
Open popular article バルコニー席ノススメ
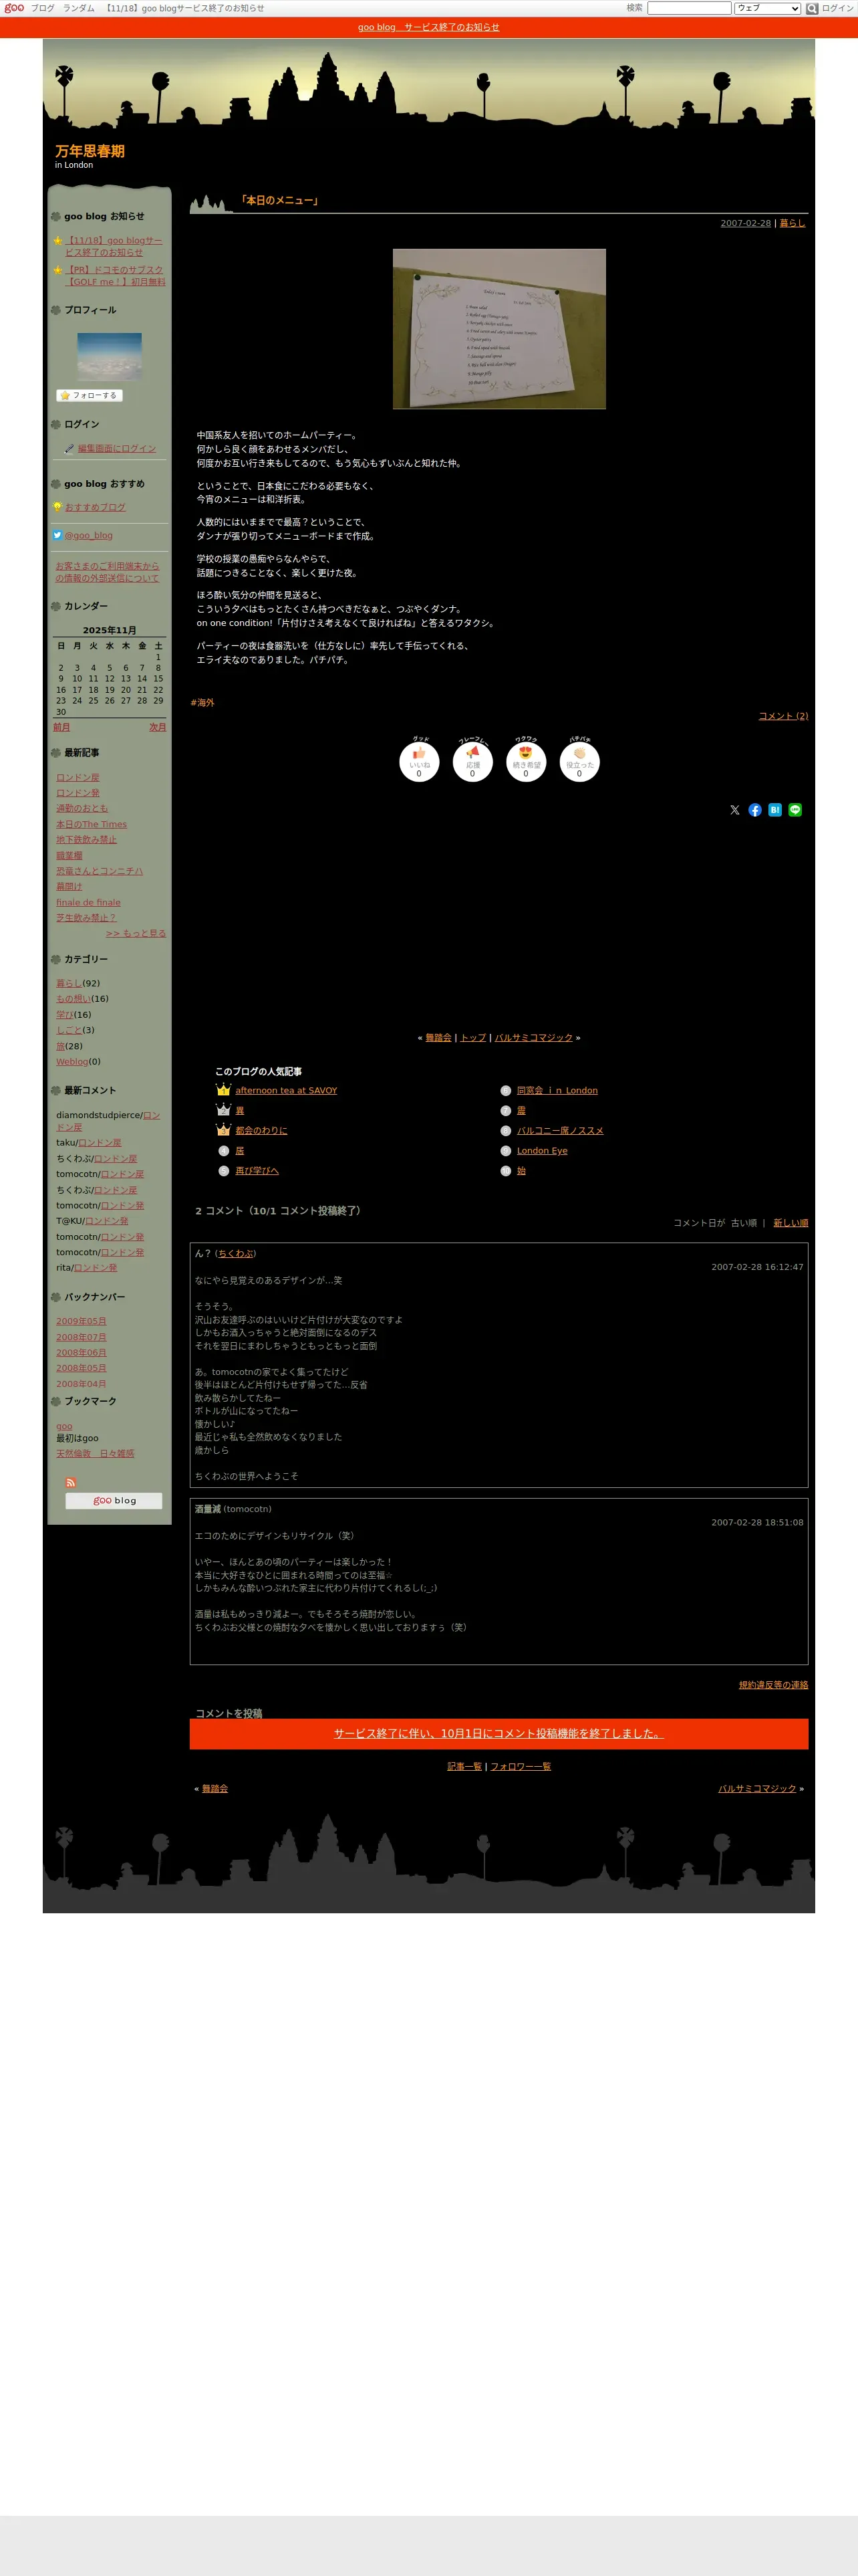coord(561,1131)
